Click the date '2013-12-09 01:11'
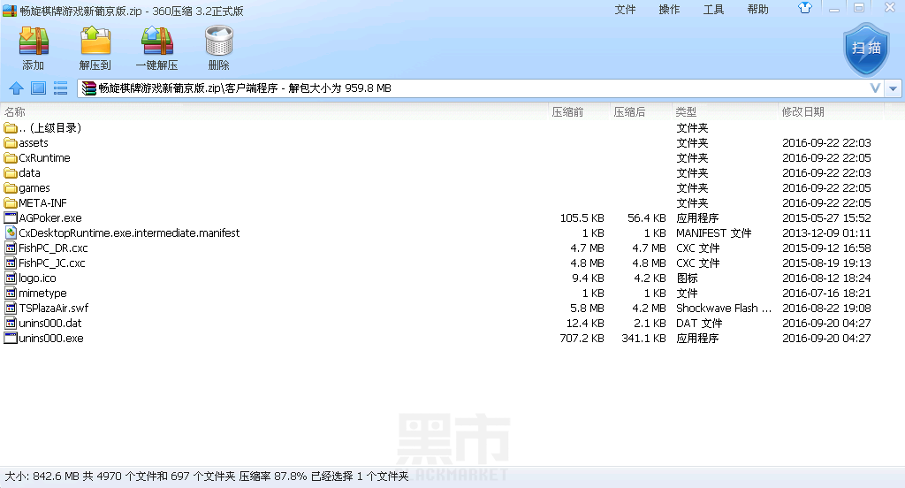 [826, 233]
